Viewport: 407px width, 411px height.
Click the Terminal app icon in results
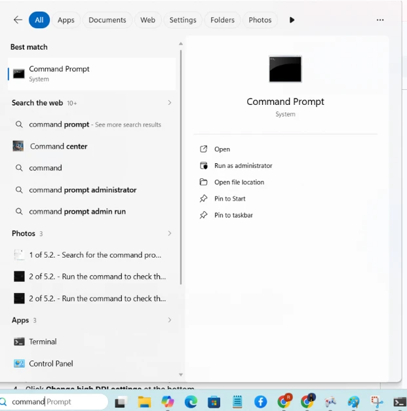[x=19, y=342]
